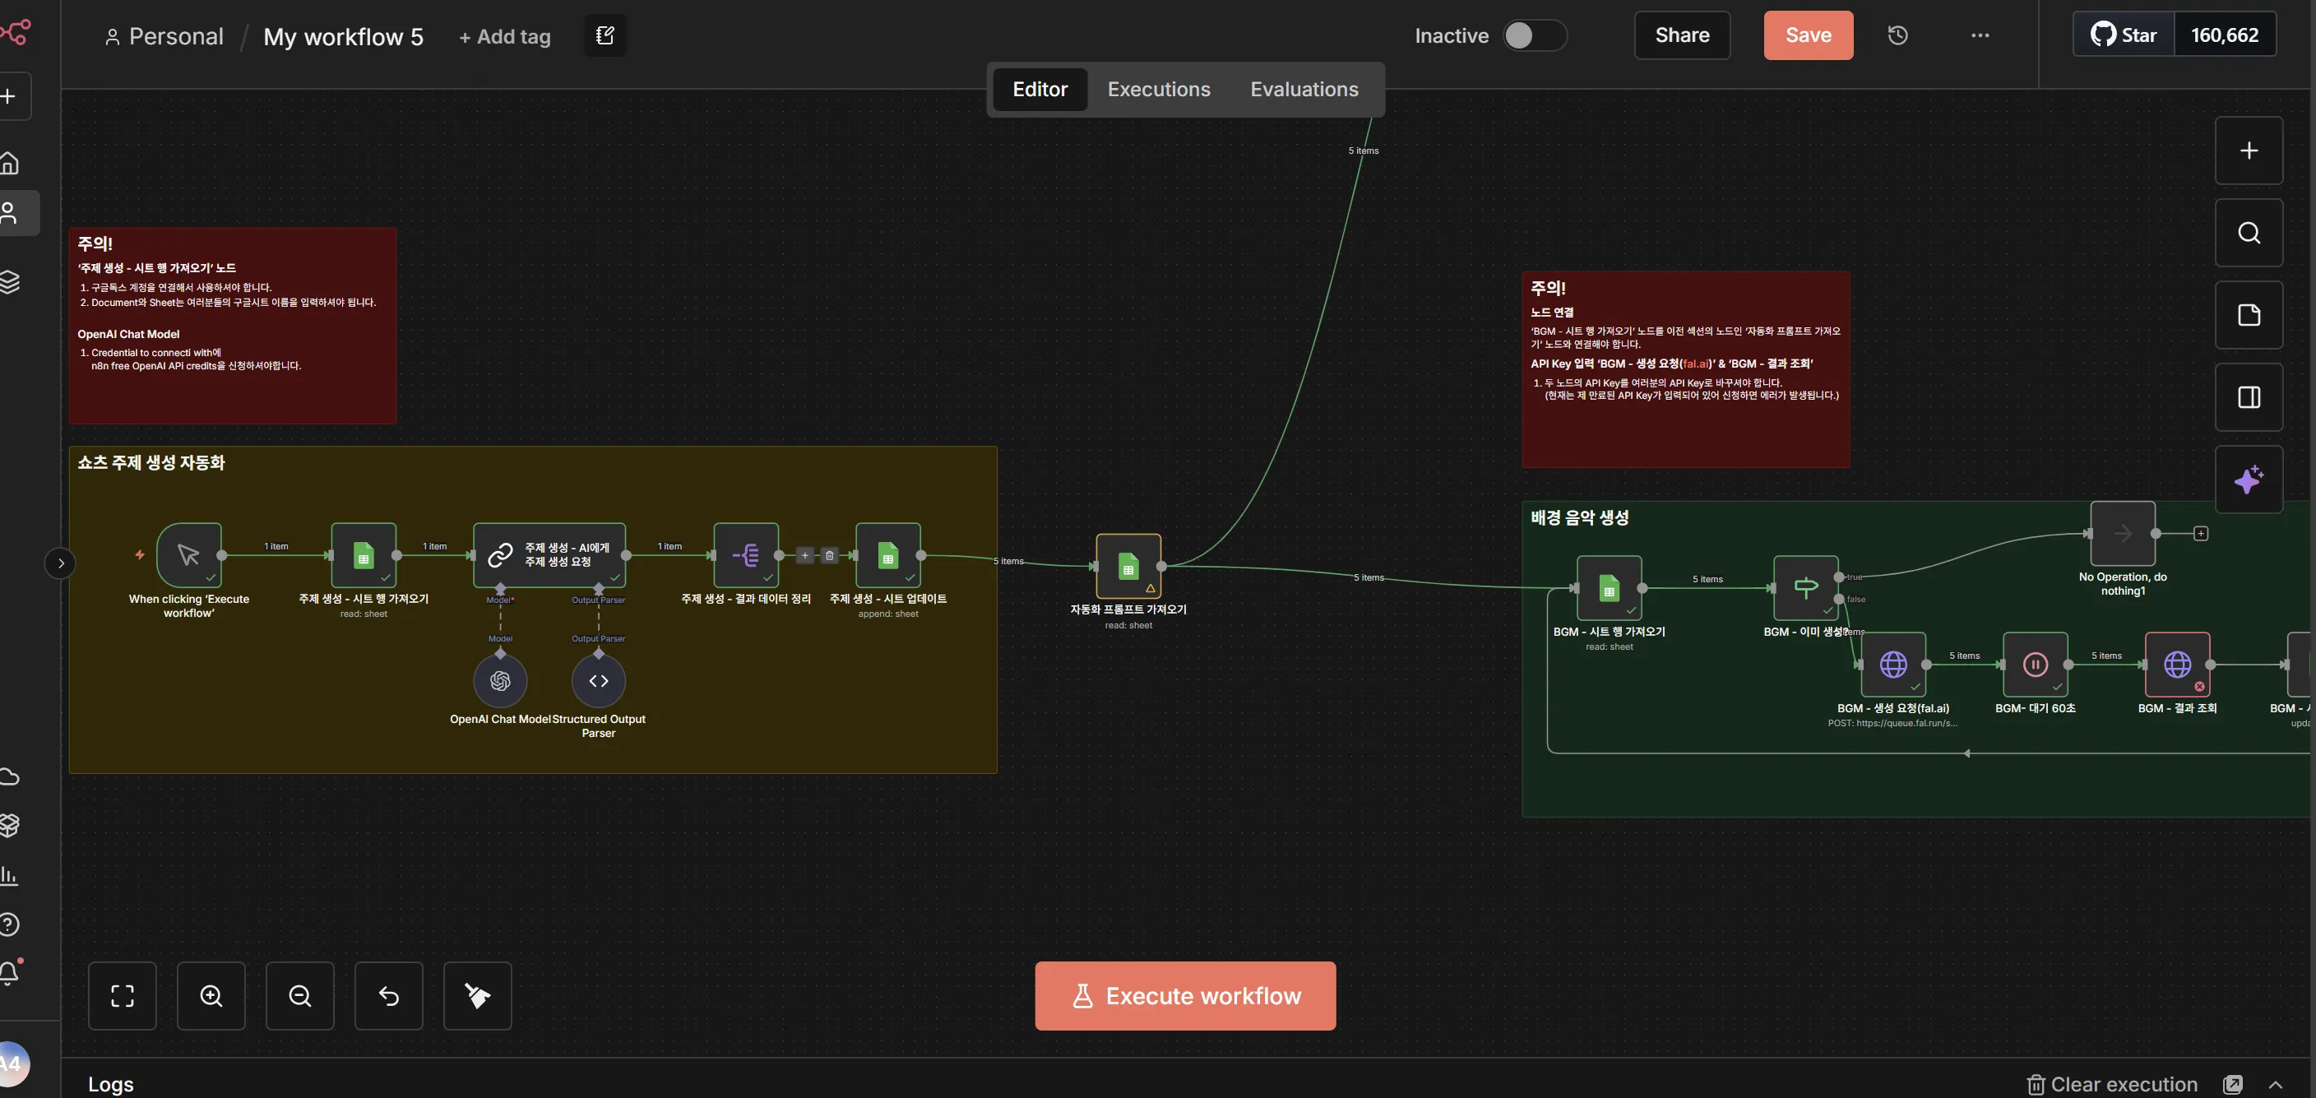Switch to the Evaluations tab
This screenshot has height=1098, width=2316.
tap(1304, 89)
